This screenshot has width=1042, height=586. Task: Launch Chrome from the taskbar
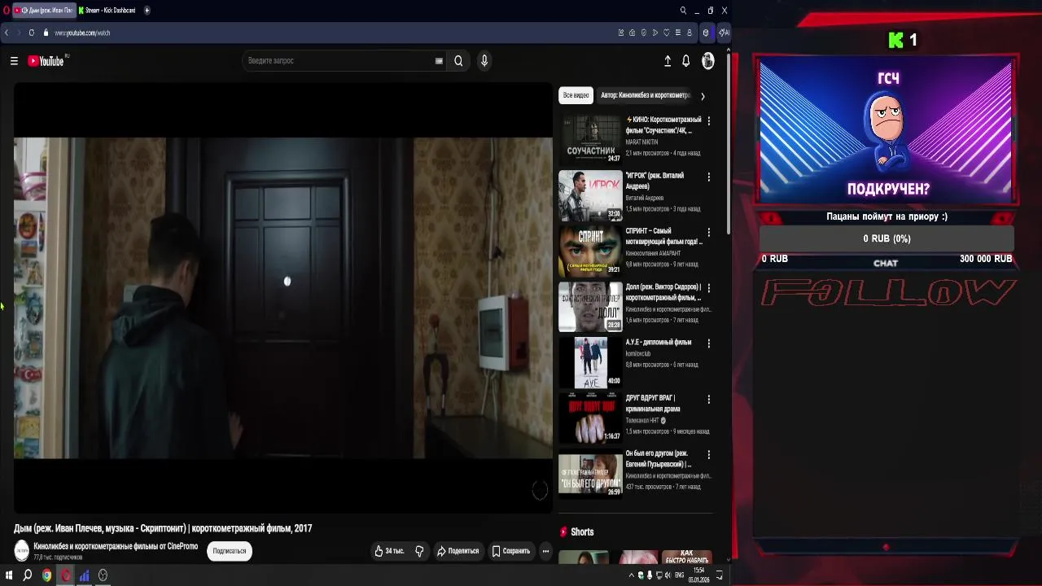tap(46, 575)
